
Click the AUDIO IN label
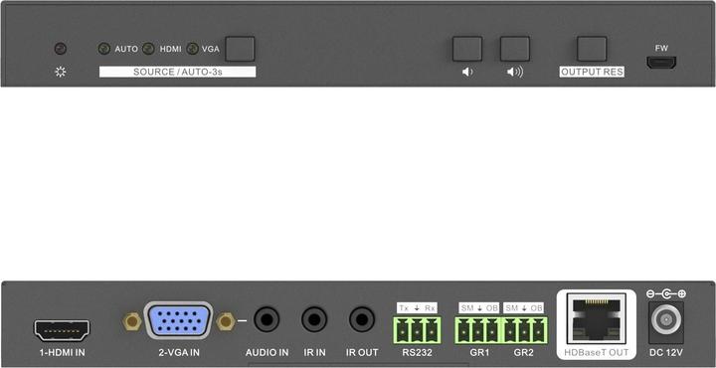point(268,353)
